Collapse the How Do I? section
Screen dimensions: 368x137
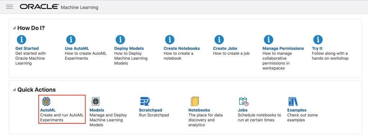click(14, 28)
